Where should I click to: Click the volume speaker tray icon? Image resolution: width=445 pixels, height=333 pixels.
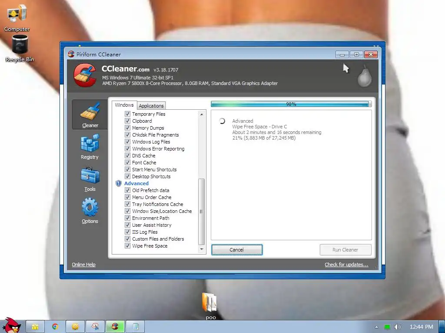point(397,327)
